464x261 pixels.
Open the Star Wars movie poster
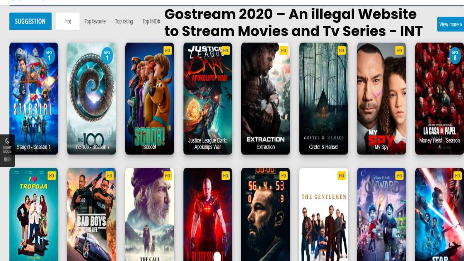440,214
